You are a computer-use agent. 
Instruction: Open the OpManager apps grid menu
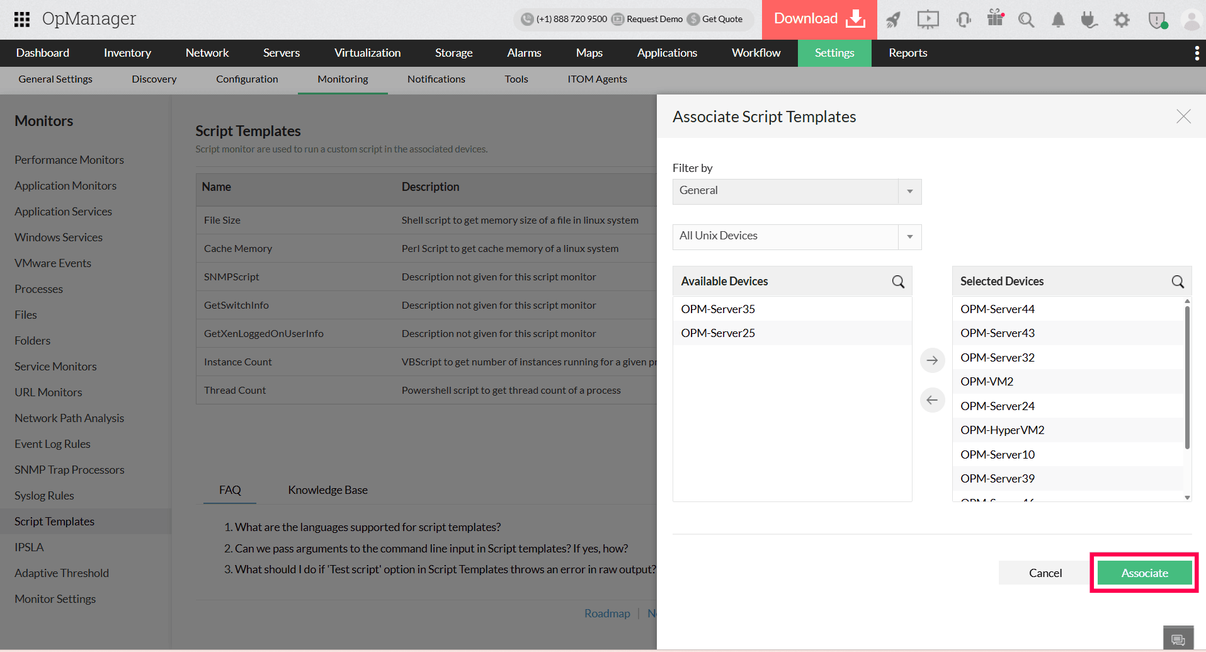coord(21,20)
